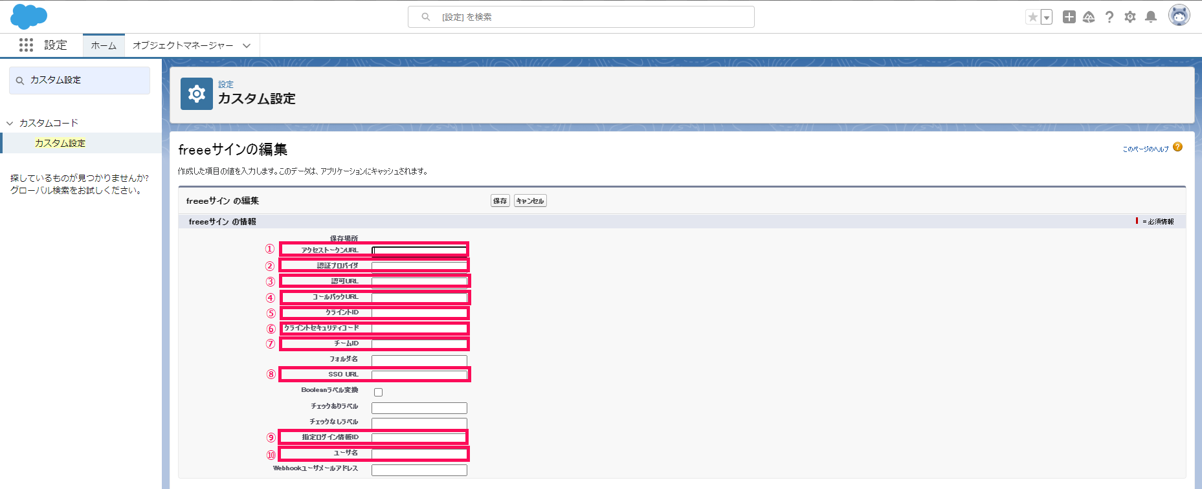1202x489 pixels.
Task: Click the Salesforce cloud logo
Action: (29, 17)
